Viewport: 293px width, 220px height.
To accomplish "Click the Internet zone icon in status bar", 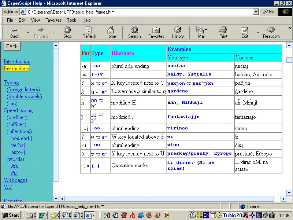I will 243,206.
